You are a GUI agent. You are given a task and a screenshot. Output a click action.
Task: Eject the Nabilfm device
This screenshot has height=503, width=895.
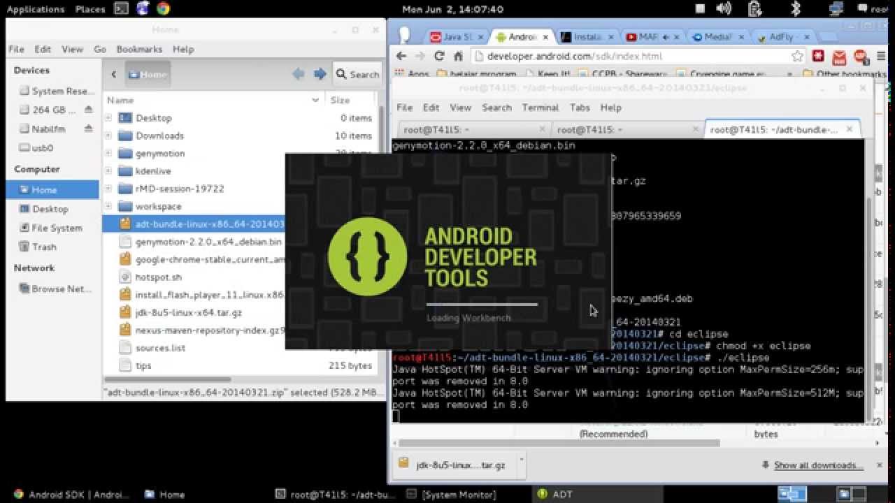pyautogui.click(x=88, y=129)
